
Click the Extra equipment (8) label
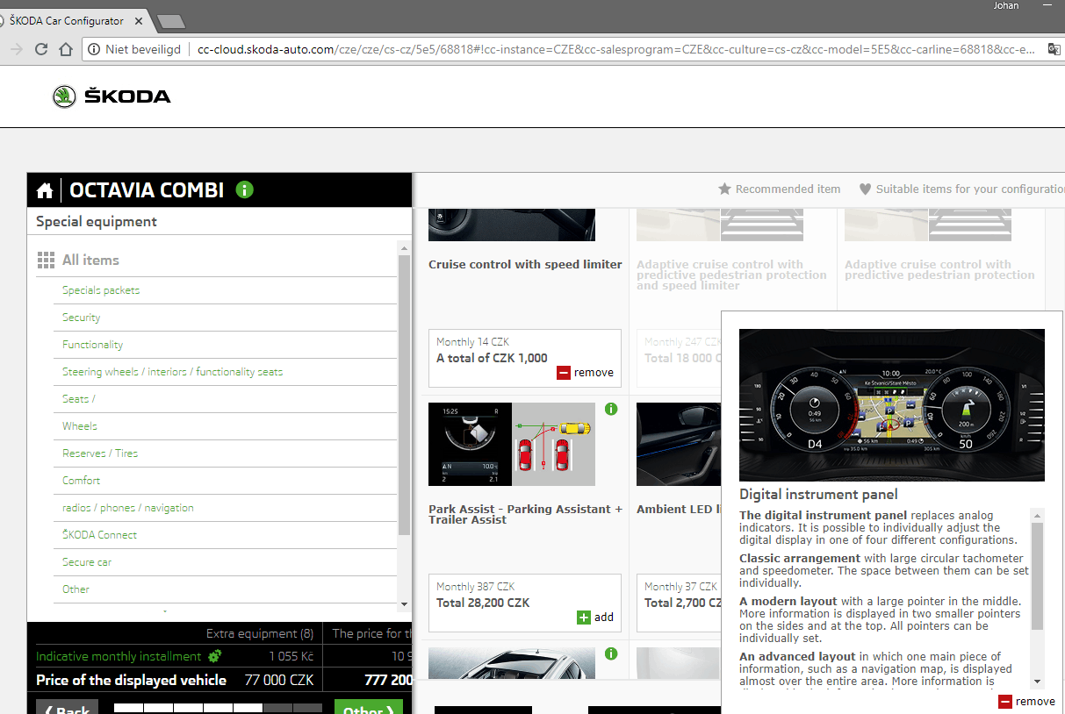click(260, 633)
